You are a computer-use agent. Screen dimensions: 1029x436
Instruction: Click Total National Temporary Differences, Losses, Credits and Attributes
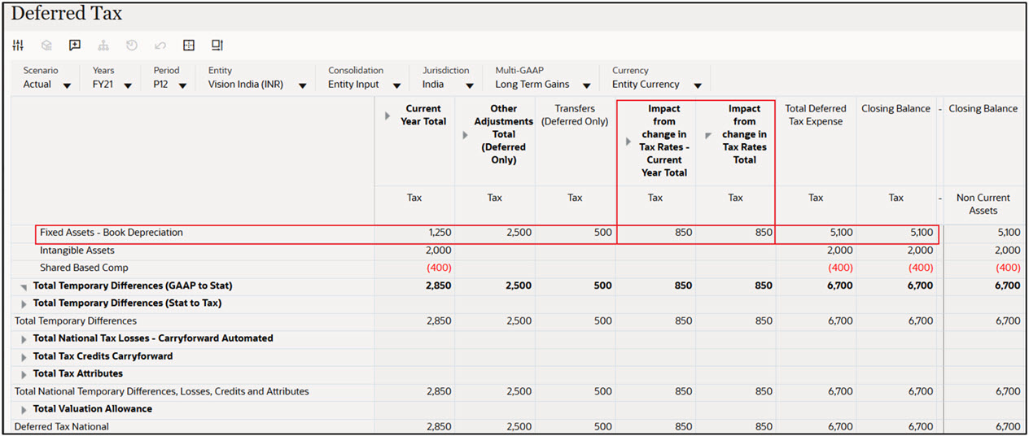(162, 391)
